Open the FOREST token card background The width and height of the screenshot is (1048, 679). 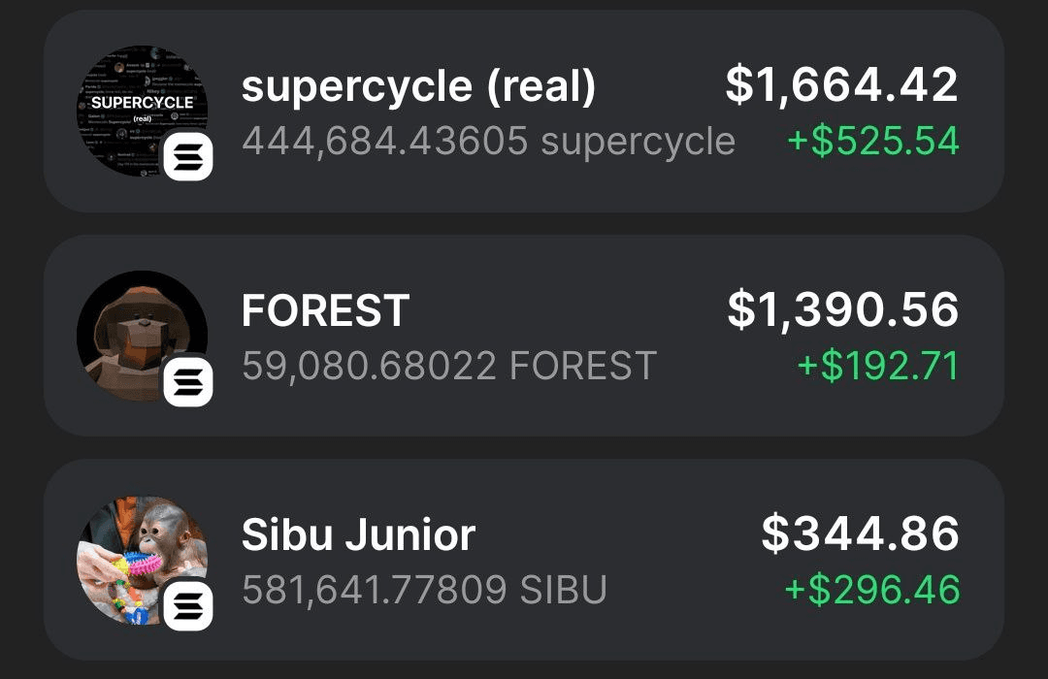(x=524, y=336)
